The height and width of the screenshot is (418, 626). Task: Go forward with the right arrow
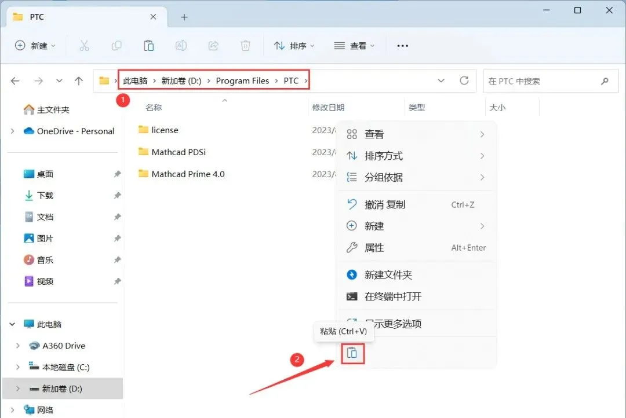point(38,81)
